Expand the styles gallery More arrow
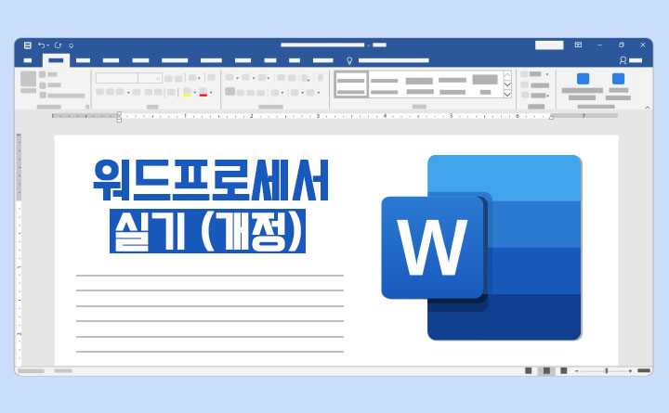 507,94
